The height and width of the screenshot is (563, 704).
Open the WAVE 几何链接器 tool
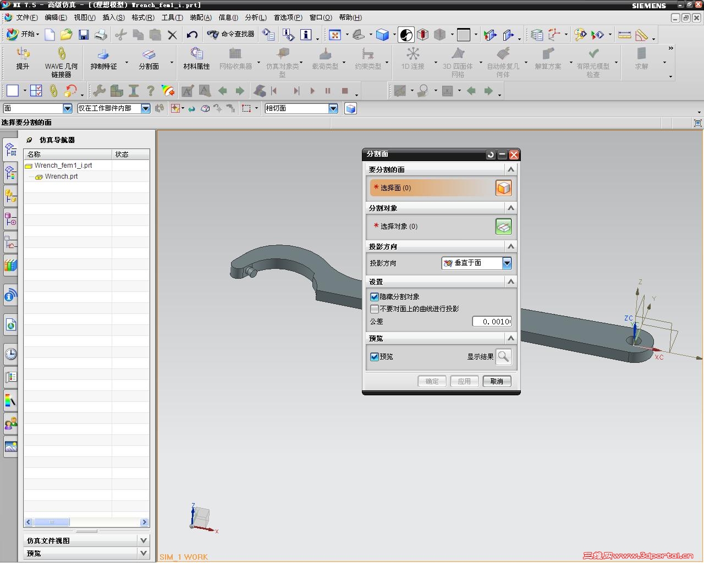click(x=61, y=62)
